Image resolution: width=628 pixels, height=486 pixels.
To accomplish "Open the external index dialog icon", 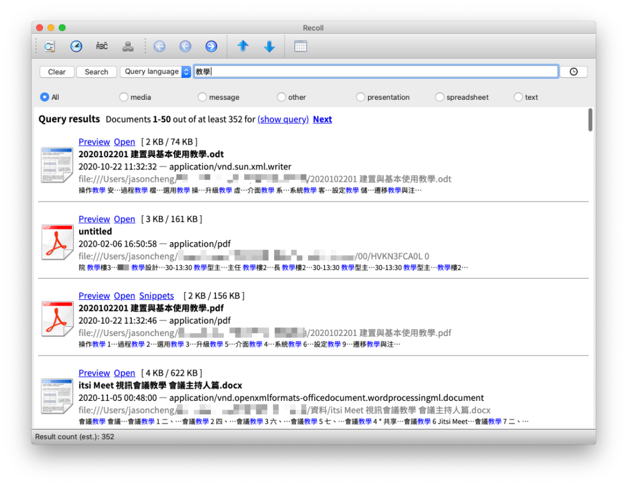I will coord(128,47).
